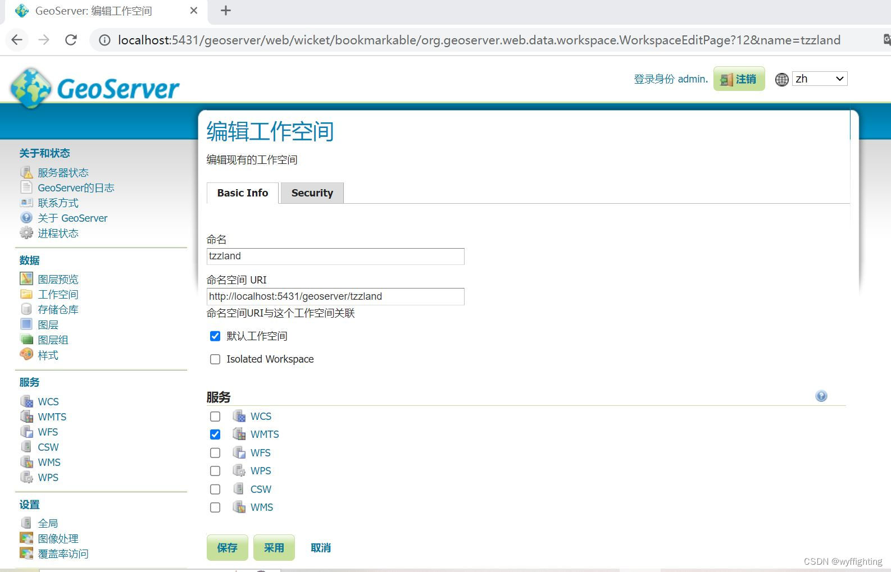This screenshot has height=572, width=891.
Task: Open 全局 global settings link
Action: click(x=48, y=523)
